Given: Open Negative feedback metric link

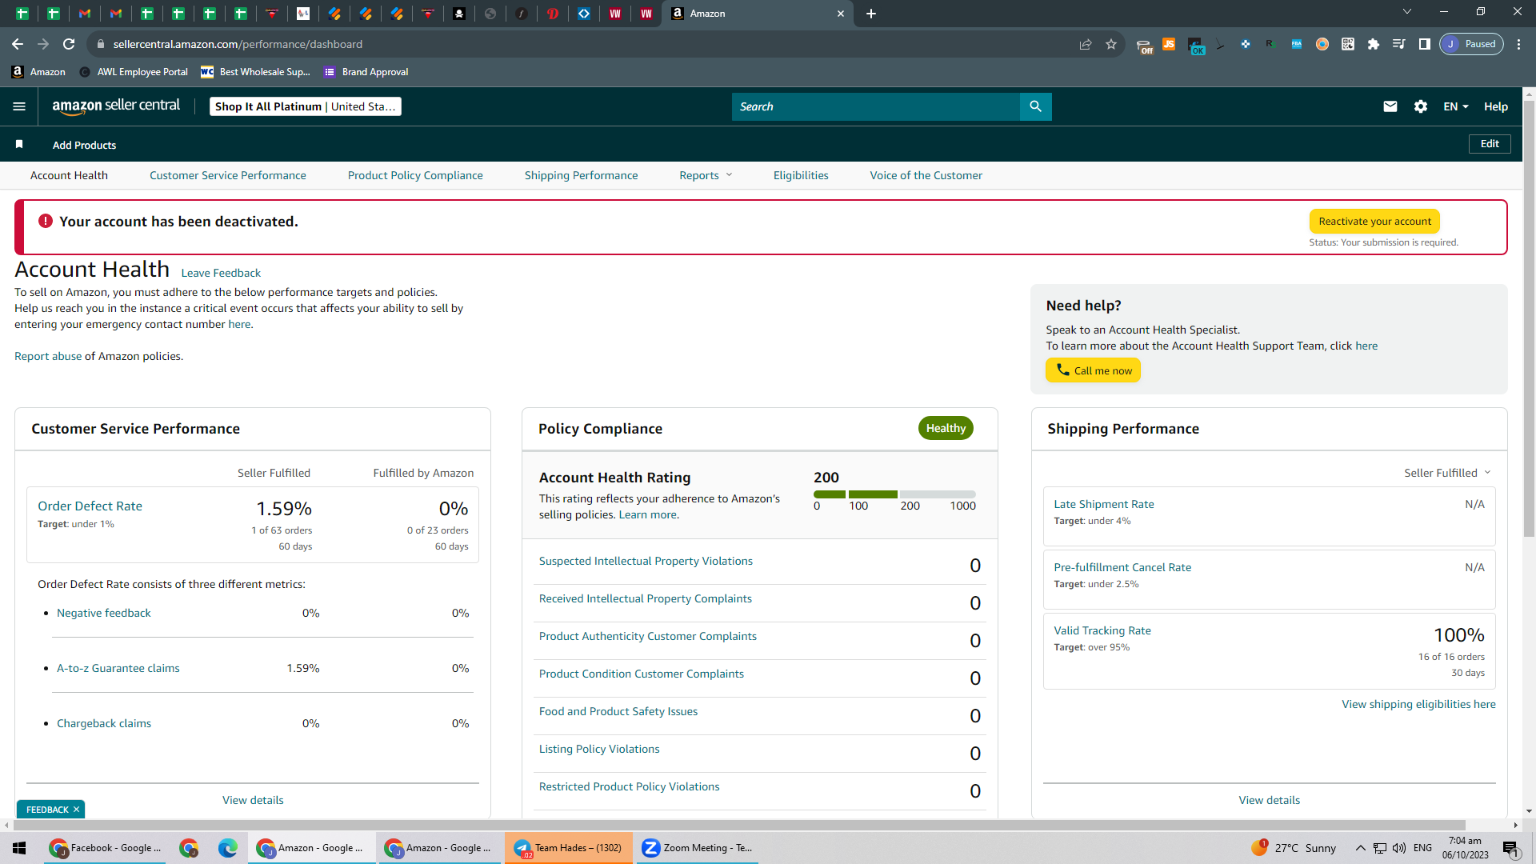Looking at the screenshot, I should click(x=104, y=613).
